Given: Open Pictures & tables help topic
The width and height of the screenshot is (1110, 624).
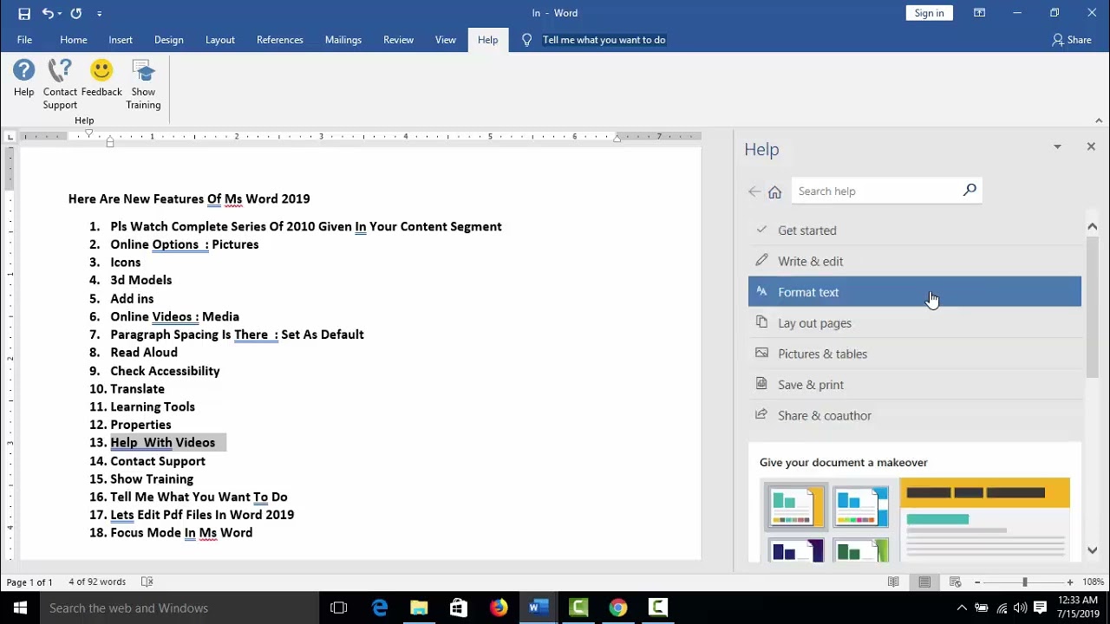Looking at the screenshot, I should coord(915,354).
